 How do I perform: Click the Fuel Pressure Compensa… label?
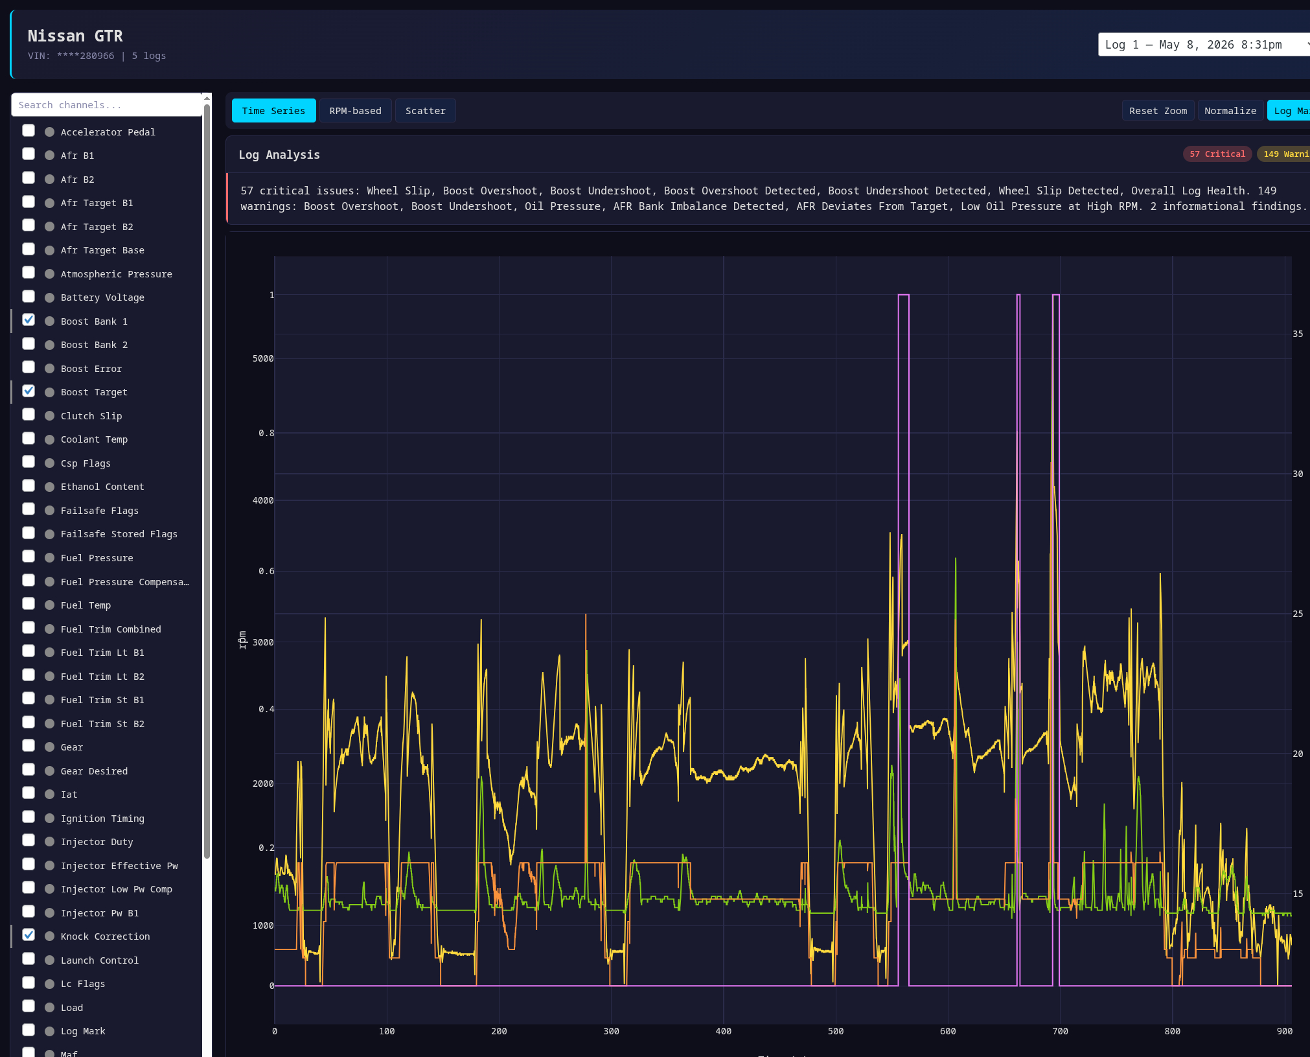(x=125, y=582)
